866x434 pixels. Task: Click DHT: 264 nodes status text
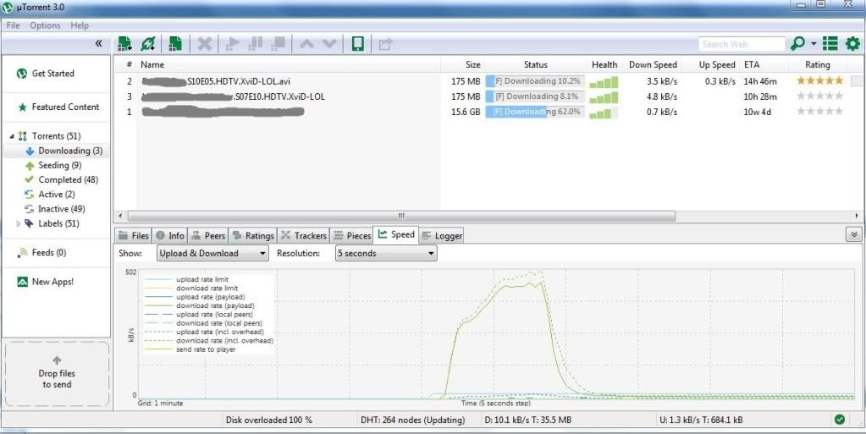(x=412, y=420)
